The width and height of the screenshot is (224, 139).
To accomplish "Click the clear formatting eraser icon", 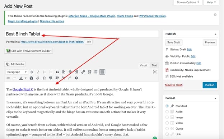I will click(38, 78).
